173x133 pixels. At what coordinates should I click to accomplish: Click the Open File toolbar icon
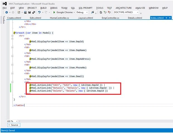(x=25, y=12)
